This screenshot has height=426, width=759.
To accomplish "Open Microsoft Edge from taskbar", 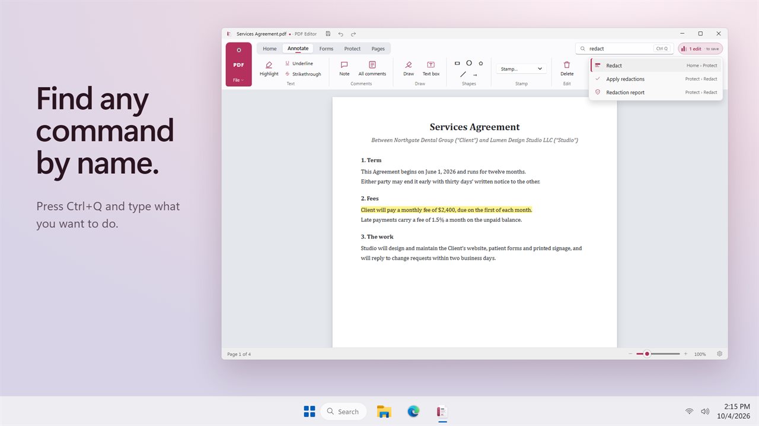I will (413, 411).
